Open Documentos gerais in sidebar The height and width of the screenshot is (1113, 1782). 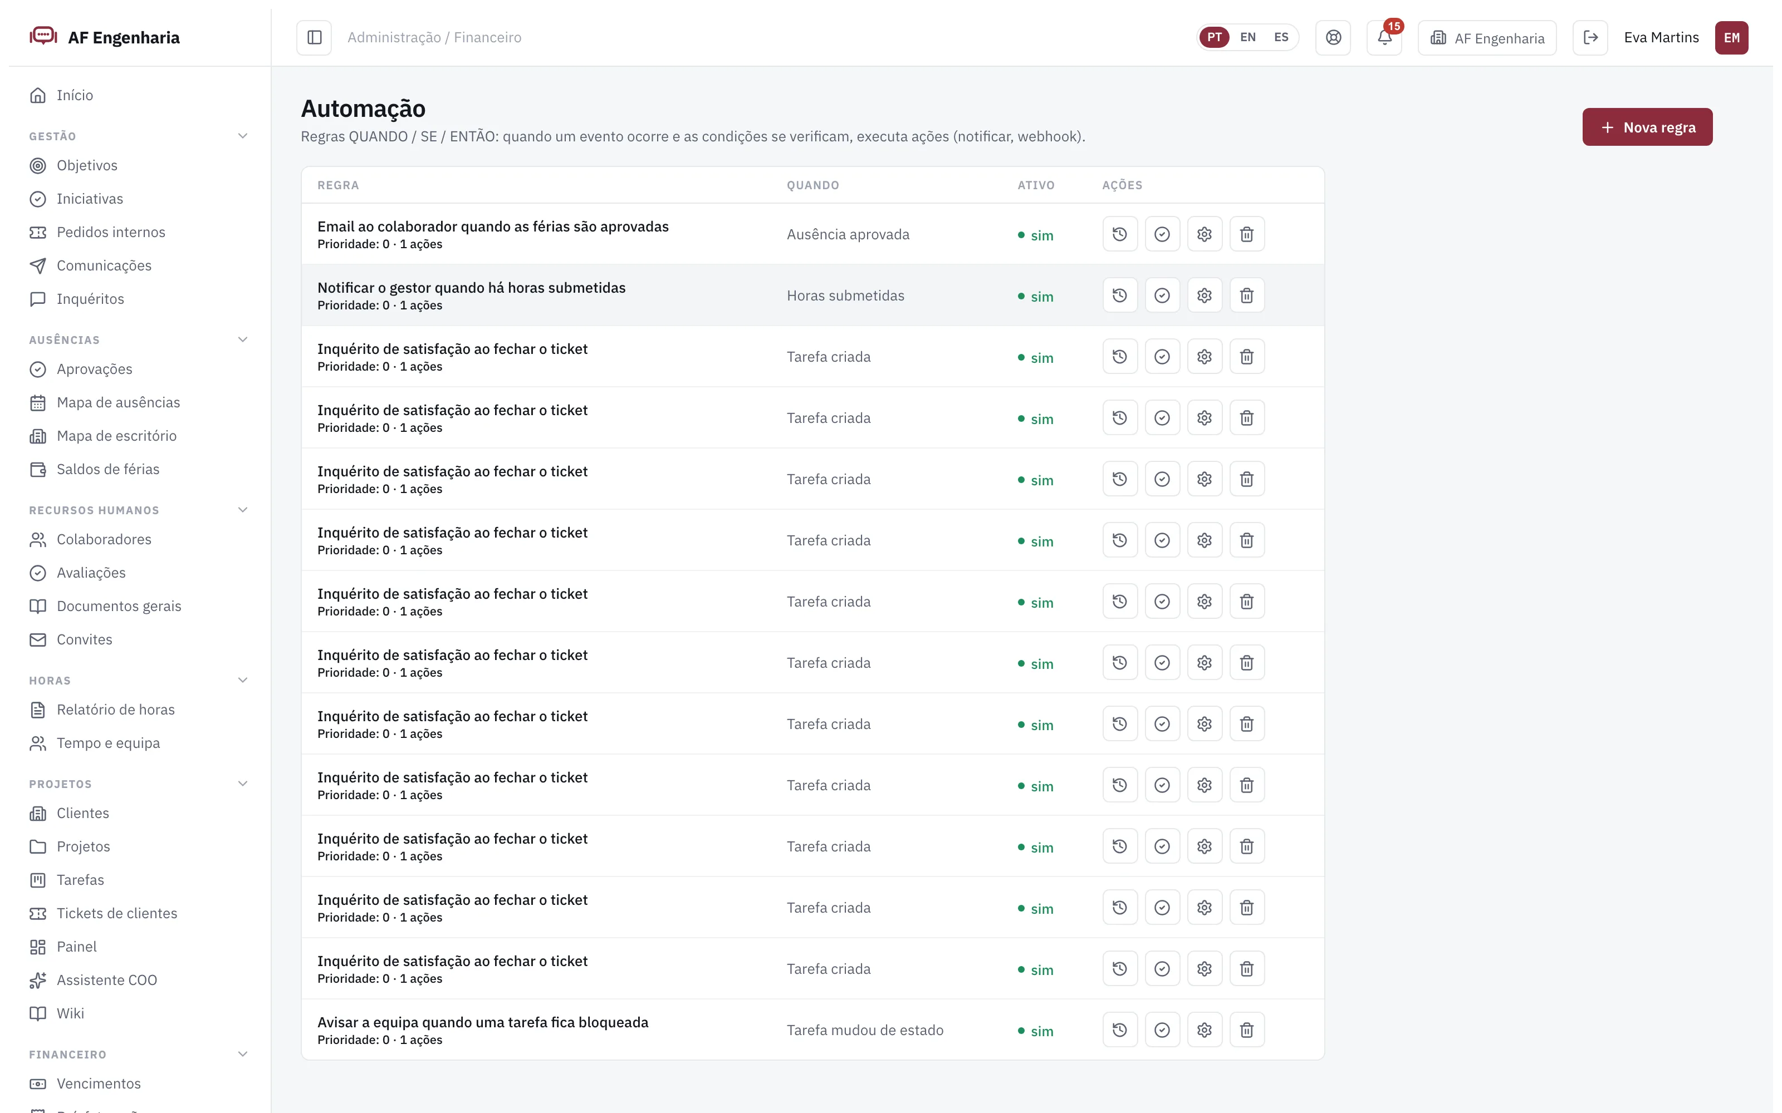pos(139,606)
